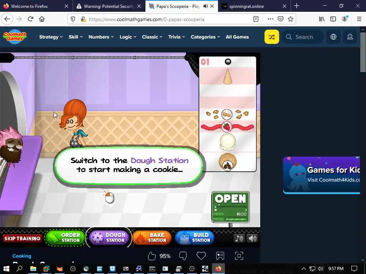This screenshot has width=366, height=274.
Task: Click Games for Kids Coolmath4Kids banner
Action: point(321,175)
